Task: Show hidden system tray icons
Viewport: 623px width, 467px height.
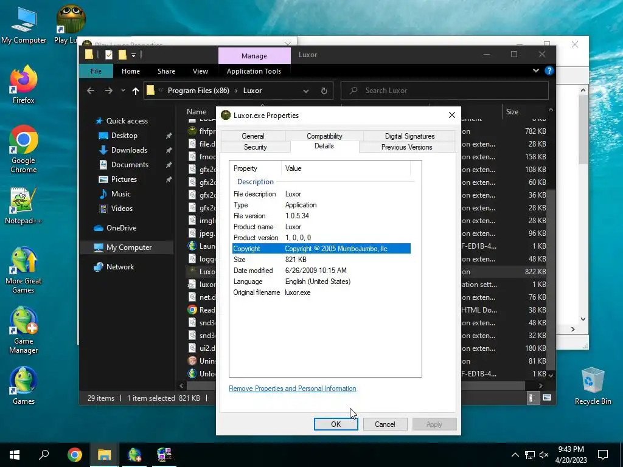Action: click(515, 455)
